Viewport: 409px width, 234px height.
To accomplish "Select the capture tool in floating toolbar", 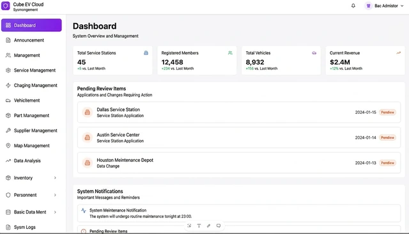I will coord(189,226).
